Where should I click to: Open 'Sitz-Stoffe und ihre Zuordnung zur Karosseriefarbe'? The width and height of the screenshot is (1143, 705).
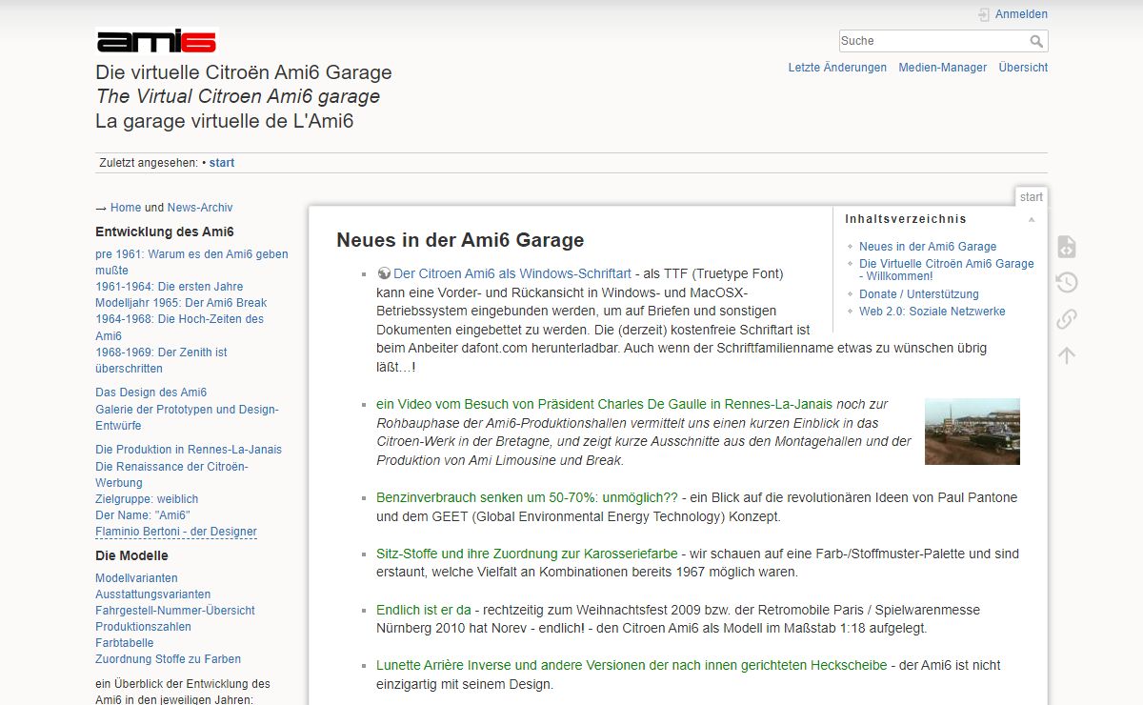[x=527, y=554]
